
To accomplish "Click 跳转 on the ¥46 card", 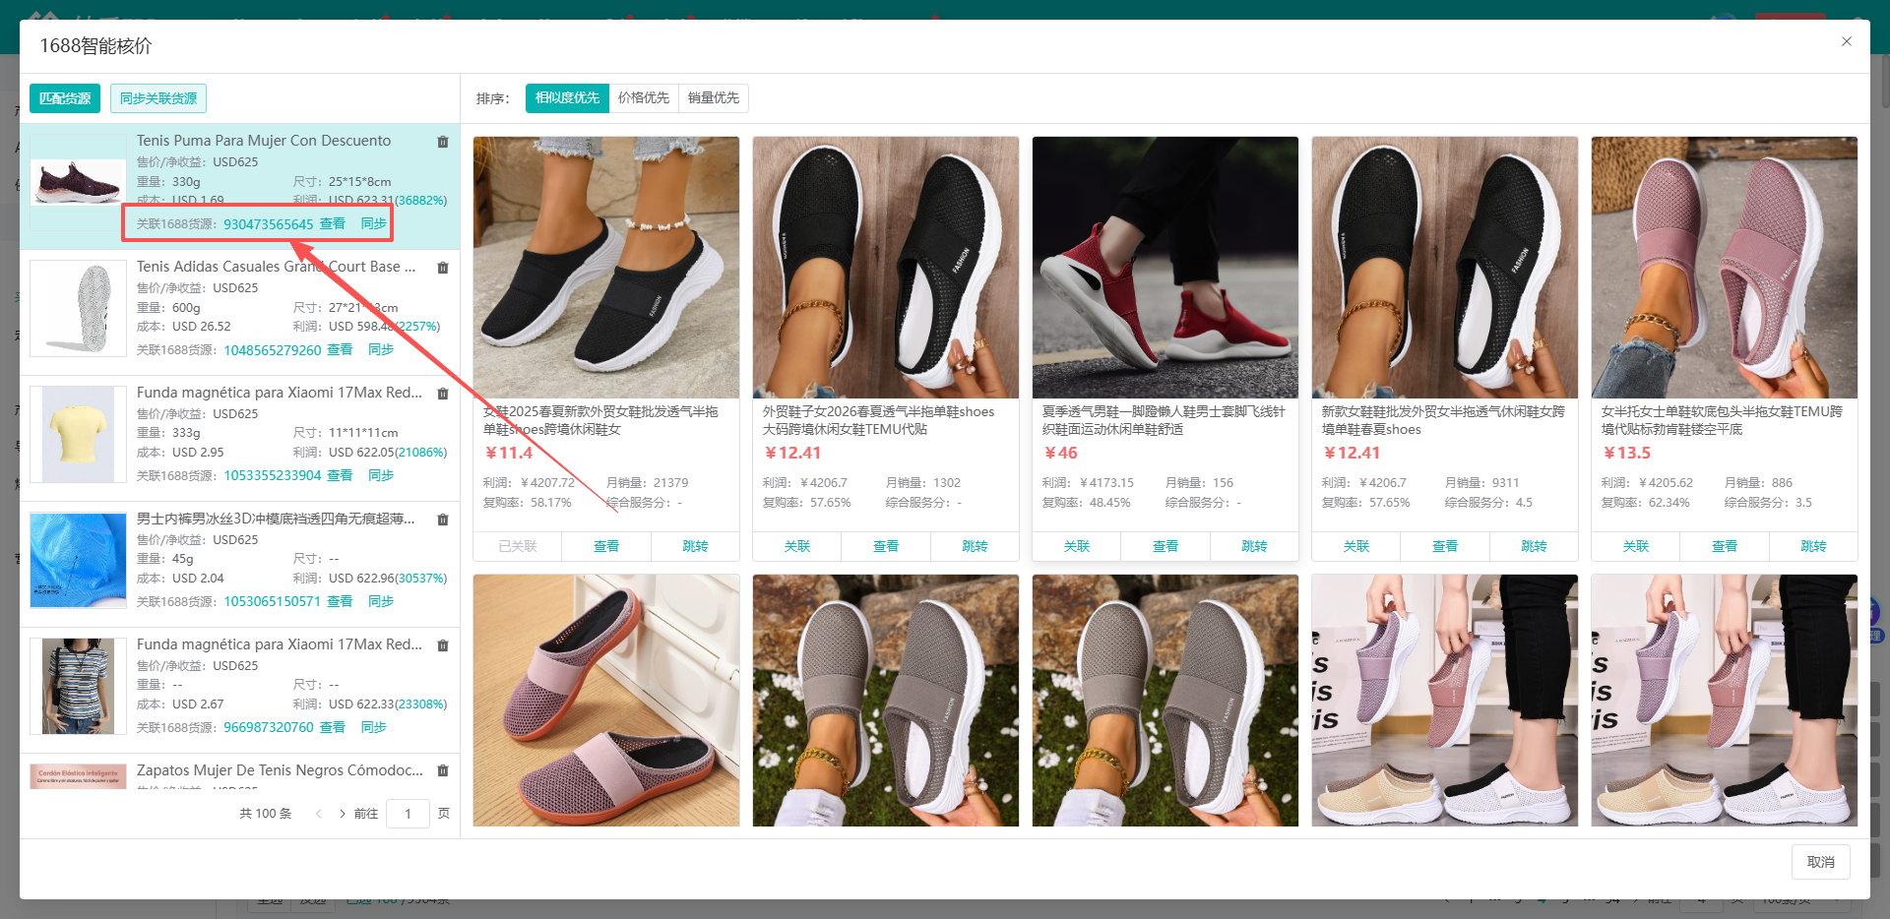I will pyautogui.click(x=1254, y=547).
